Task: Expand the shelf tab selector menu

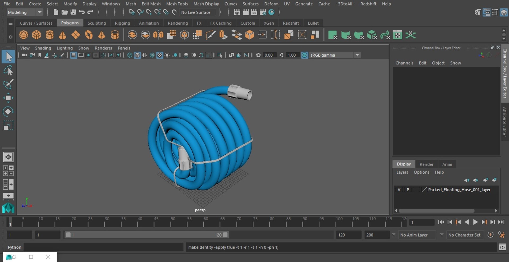Action: point(11,24)
